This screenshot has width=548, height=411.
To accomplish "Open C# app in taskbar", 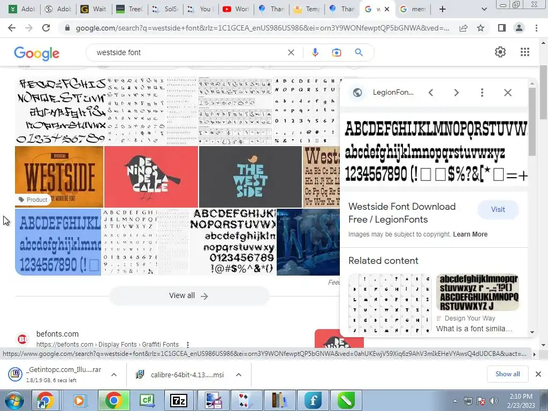I will pos(147,401).
